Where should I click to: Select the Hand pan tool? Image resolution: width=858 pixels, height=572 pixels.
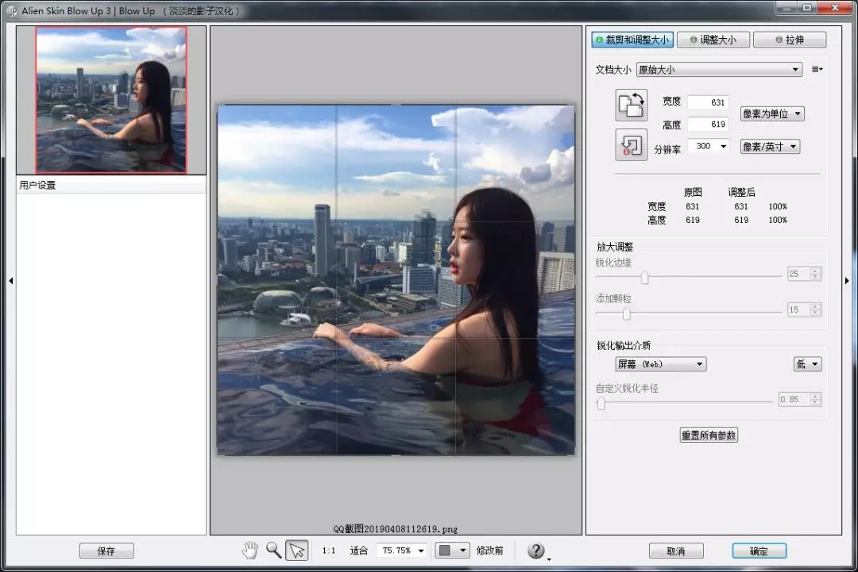[x=250, y=550]
